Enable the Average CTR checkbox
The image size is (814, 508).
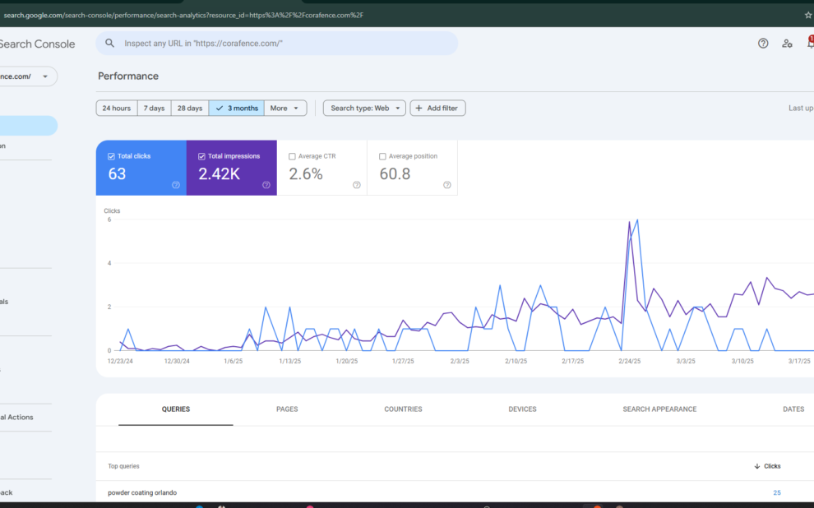pos(292,156)
